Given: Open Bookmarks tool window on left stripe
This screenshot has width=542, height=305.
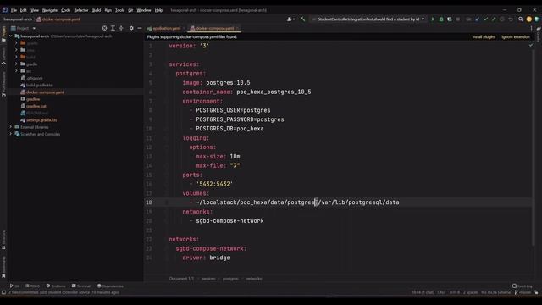Looking at the screenshot, I should (x=3, y=267).
